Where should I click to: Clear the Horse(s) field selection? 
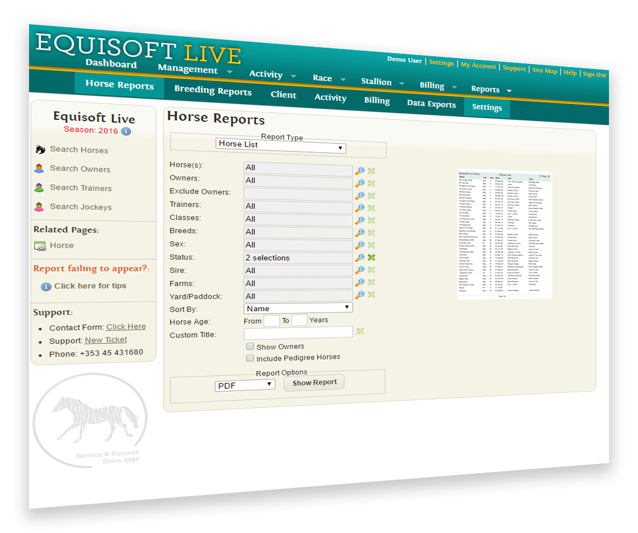[371, 171]
